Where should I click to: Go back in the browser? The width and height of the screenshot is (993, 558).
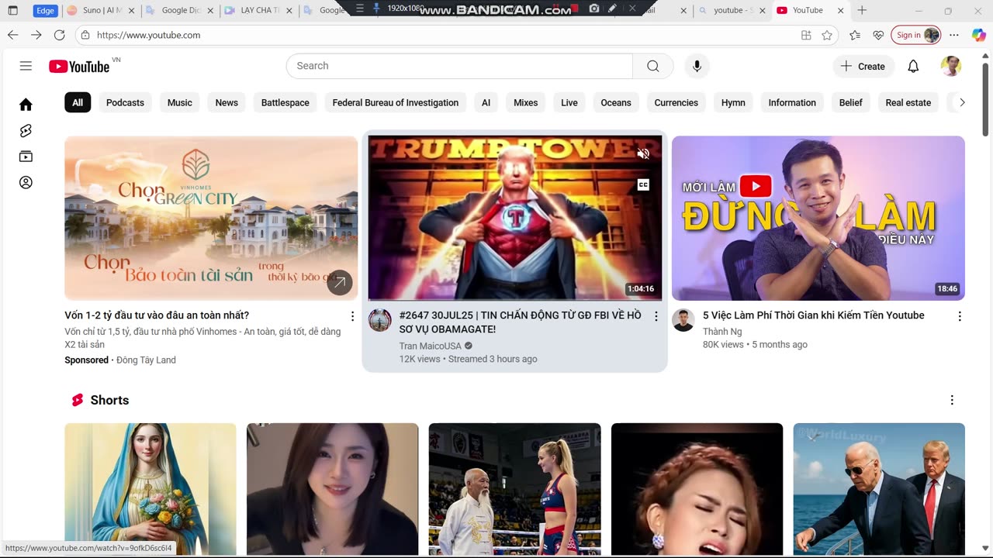[x=12, y=35]
